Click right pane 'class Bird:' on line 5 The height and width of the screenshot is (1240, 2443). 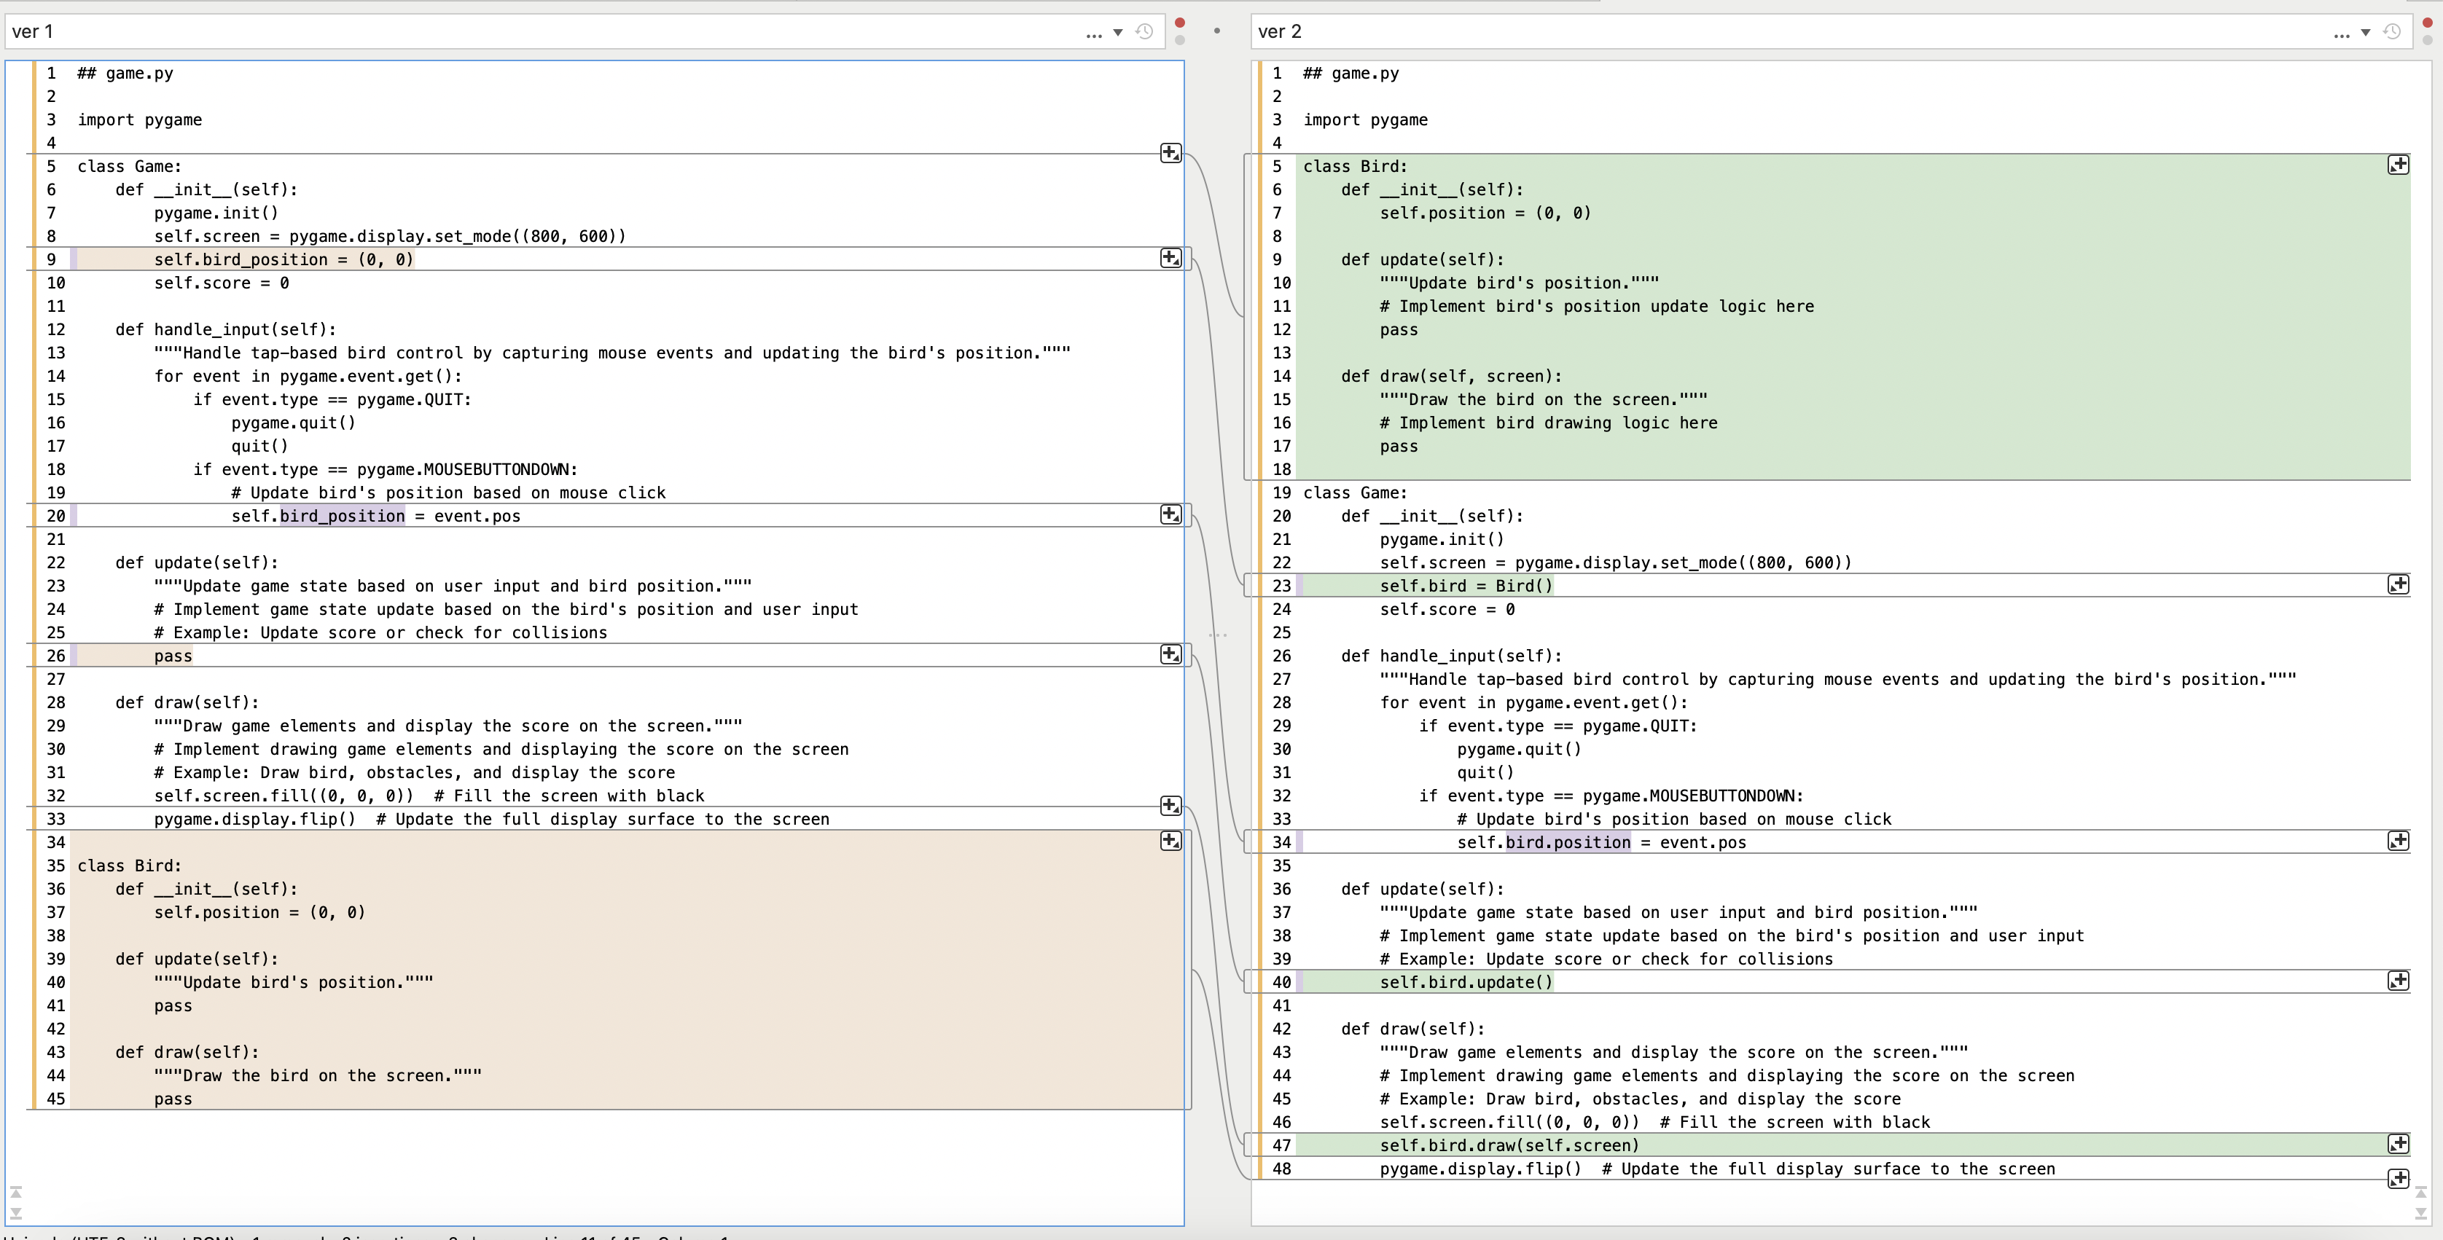point(1355,166)
